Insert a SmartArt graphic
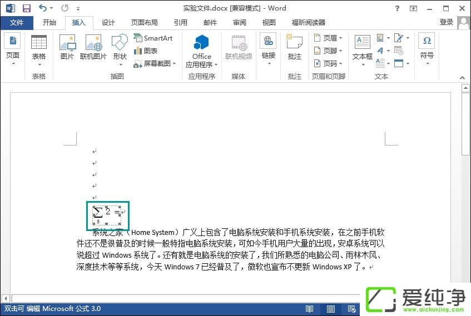The image size is (471, 316). [x=153, y=38]
